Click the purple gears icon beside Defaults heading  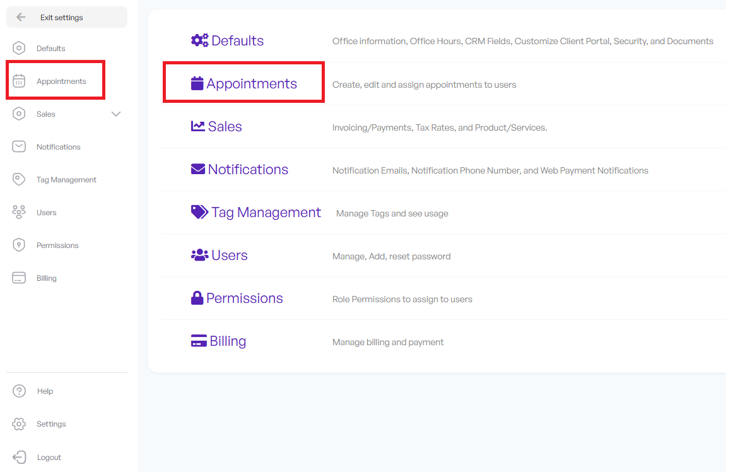click(x=199, y=40)
